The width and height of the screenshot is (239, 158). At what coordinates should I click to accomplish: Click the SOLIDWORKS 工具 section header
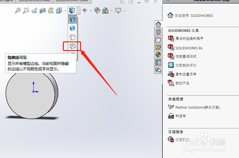[x=183, y=31]
